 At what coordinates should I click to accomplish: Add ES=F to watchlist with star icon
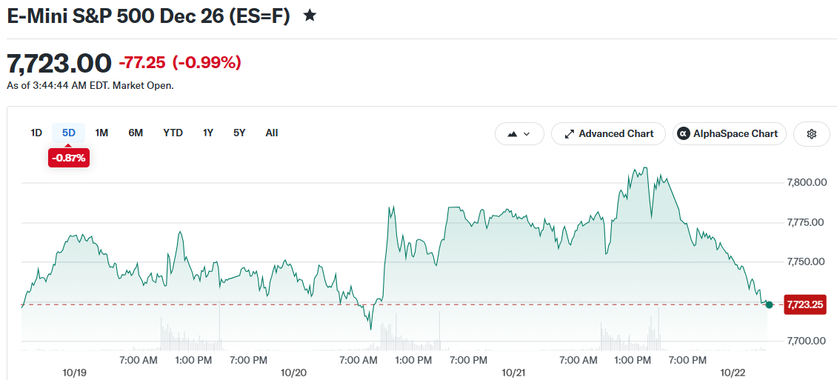(x=310, y=16)
